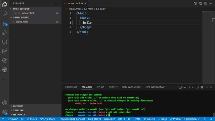Open the Remote Explorer icon
The height and width of the screenshot is (121, 215).
point(4,42)
